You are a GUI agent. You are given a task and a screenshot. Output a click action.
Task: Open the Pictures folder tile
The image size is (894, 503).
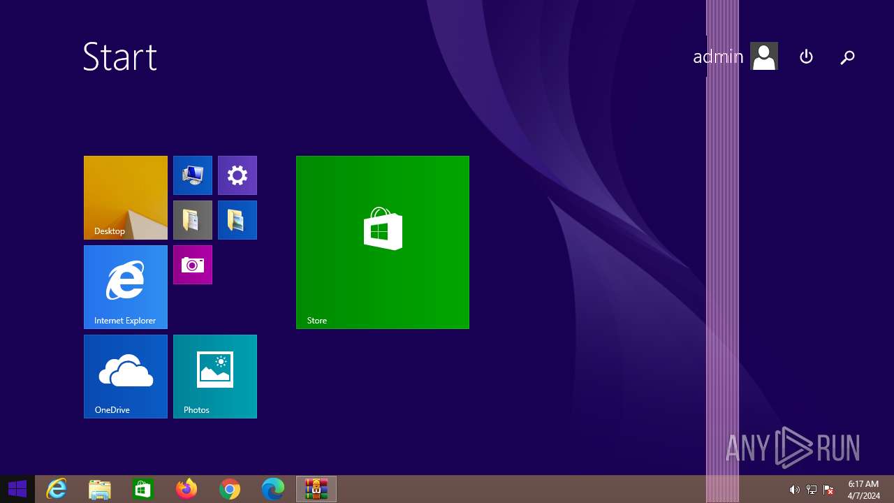pyautogui.click(x=237, y=220)
